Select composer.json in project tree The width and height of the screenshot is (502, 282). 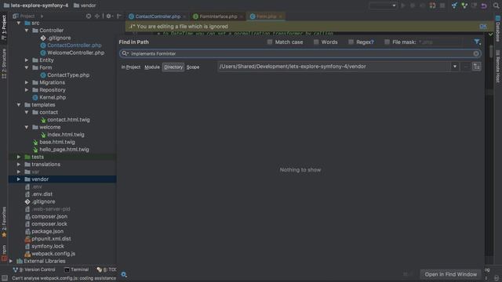(x=49, y=216)
